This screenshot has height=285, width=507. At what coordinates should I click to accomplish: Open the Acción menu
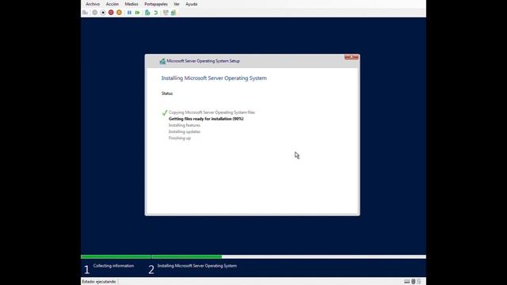click(x=112, y=4)
